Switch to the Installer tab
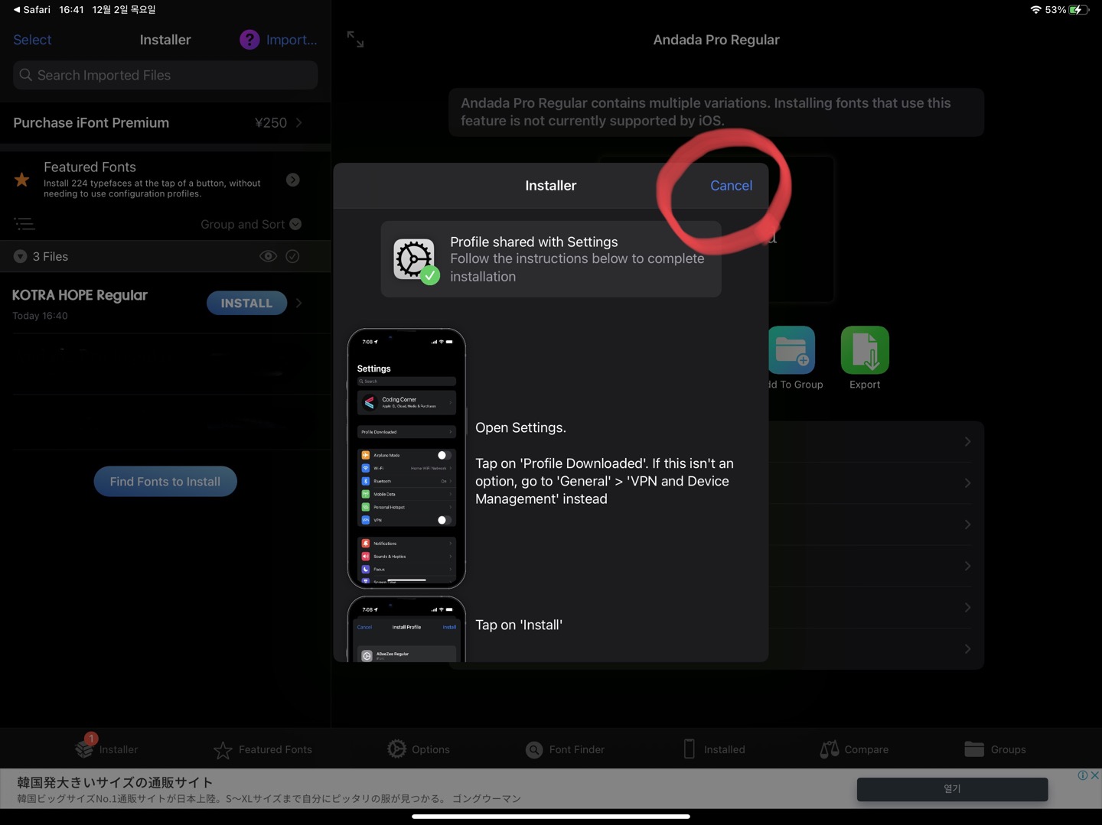The width and height of the screenshot is (1102, 825). (x=107, y=749)
